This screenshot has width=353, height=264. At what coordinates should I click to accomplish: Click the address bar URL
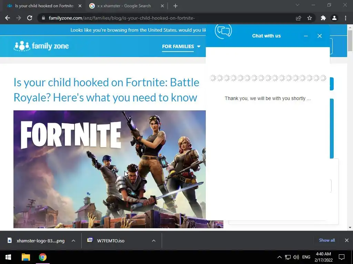122,18
